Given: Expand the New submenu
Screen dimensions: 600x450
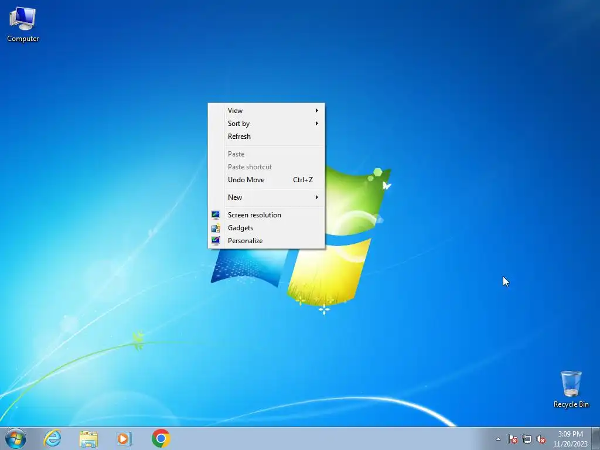Looking at the screenshot, I should (x=267, y=197).
